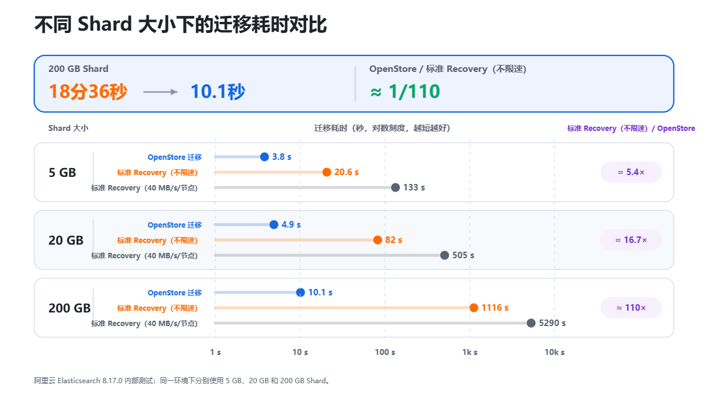Select the gray 505 s marker

[444, 255]
